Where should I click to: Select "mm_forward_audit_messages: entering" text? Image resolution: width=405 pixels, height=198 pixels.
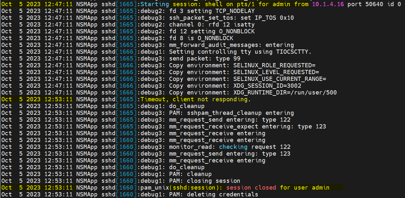coord(231,45)
